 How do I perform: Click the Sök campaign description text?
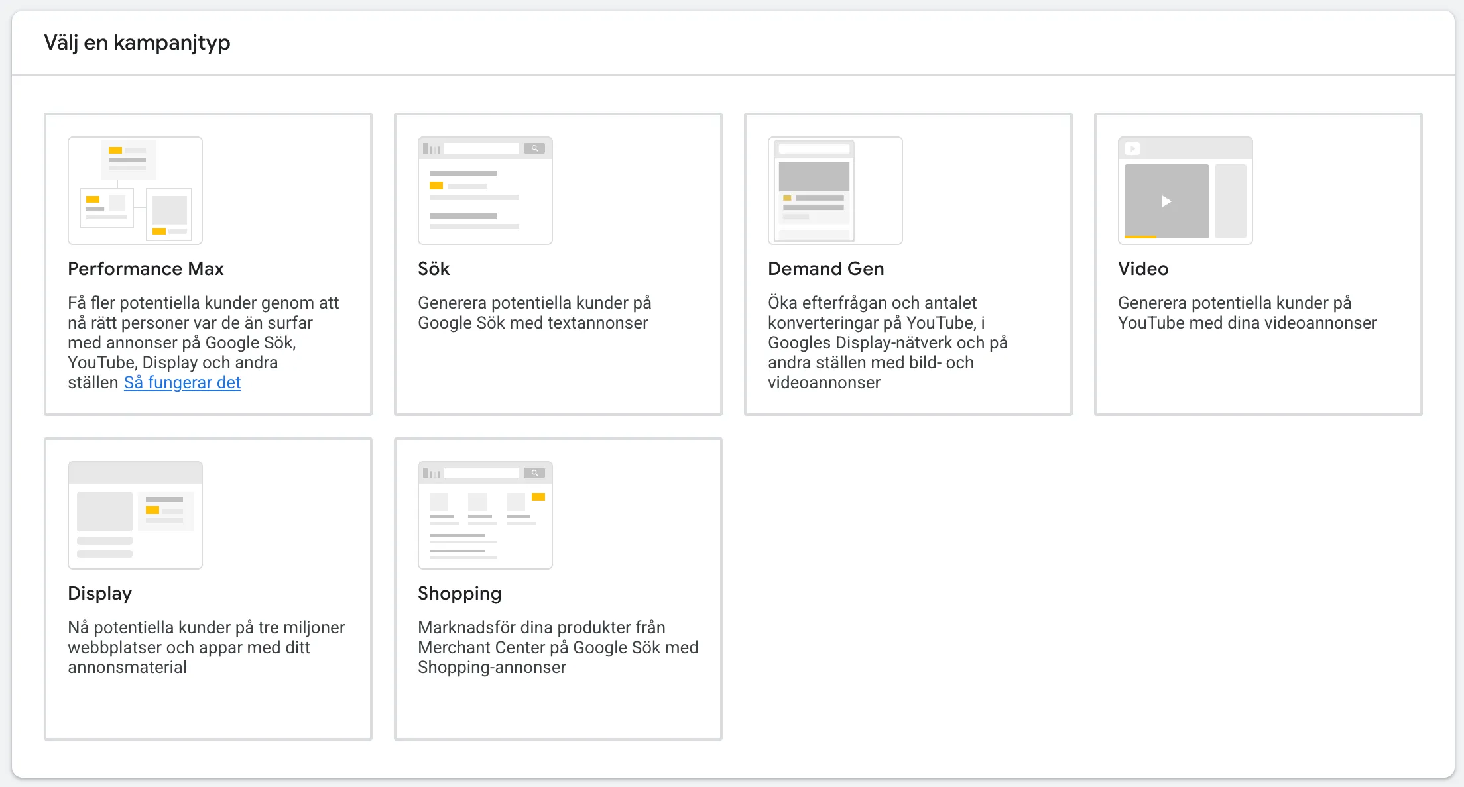[534, 313]
